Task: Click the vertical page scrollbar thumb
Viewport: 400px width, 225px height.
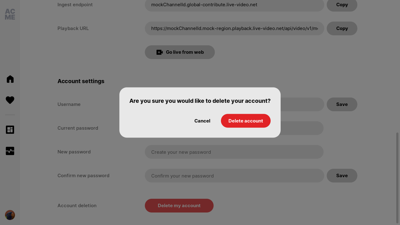Action: pos(397,177)
